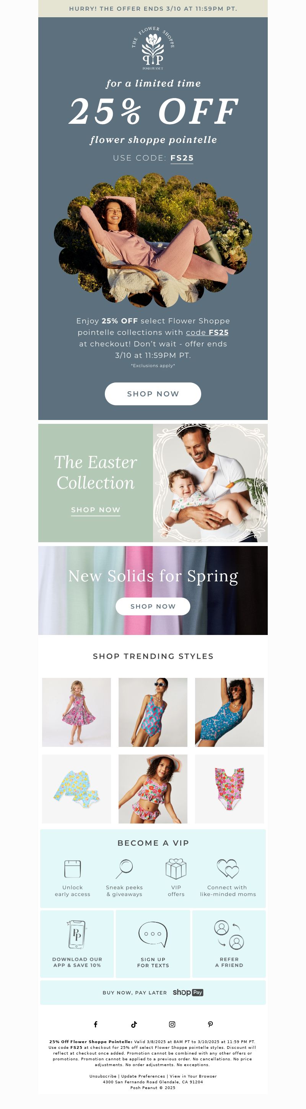Click the Shop Now button under 25% off

point(153,394)
